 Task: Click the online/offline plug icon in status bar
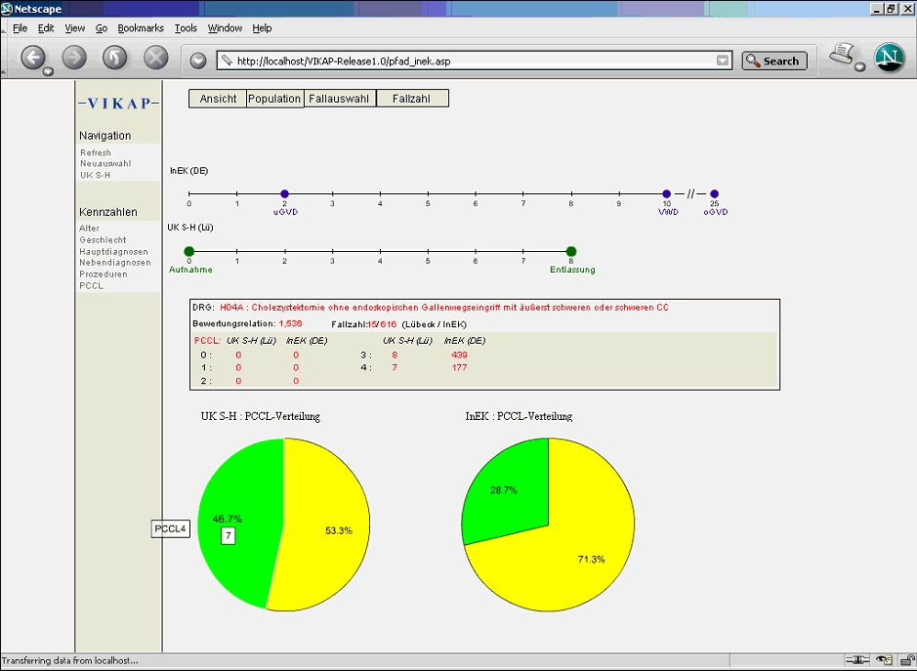point(857,661)
